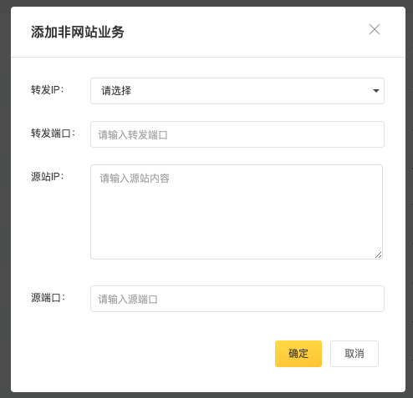413x398 pixels.
Task: Click the 请输入转发端口 placeholder text
Action: (133, 135)
